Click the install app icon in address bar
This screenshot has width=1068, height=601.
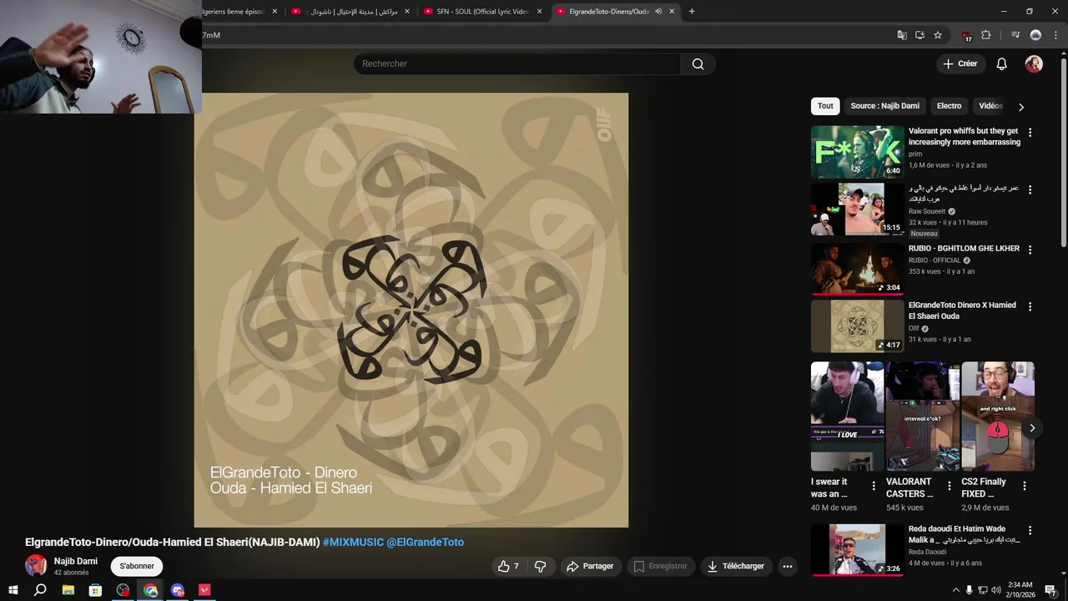(x=919, y=35)
